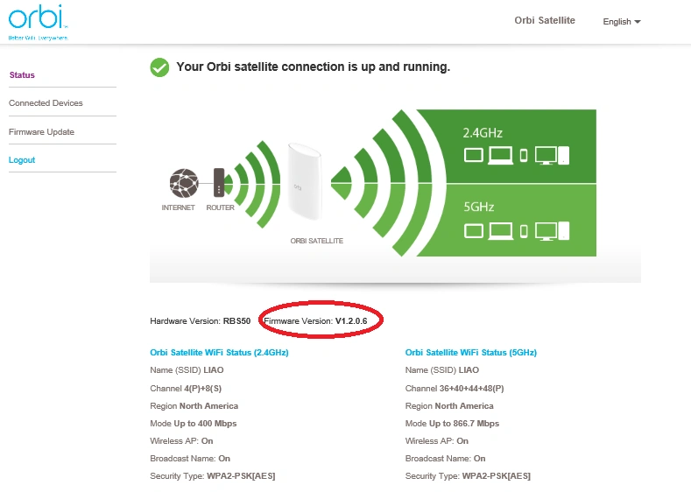This screenshot has width=691, height=492.
Task: Click the Hardware Version RBS50 text
Action: 200,321
